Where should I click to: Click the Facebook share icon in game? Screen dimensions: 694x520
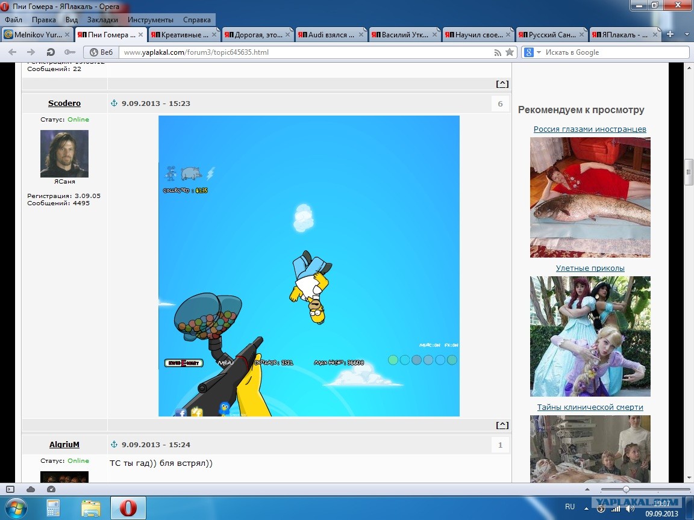(181, 412)
